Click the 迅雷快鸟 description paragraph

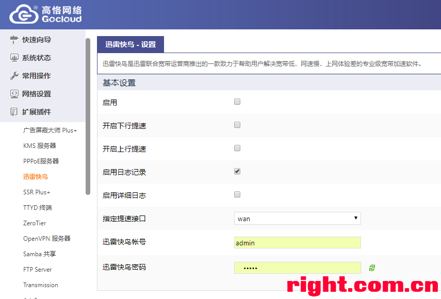262,64
